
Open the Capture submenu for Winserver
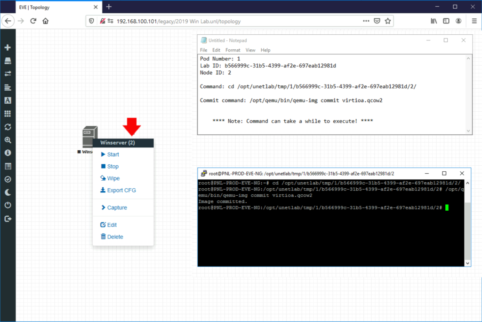(x=116, y=207)
